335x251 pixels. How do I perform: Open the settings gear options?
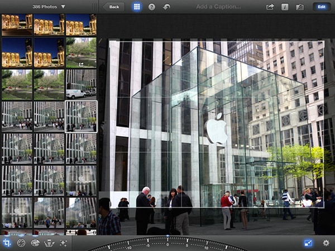[x=326, y=243]
